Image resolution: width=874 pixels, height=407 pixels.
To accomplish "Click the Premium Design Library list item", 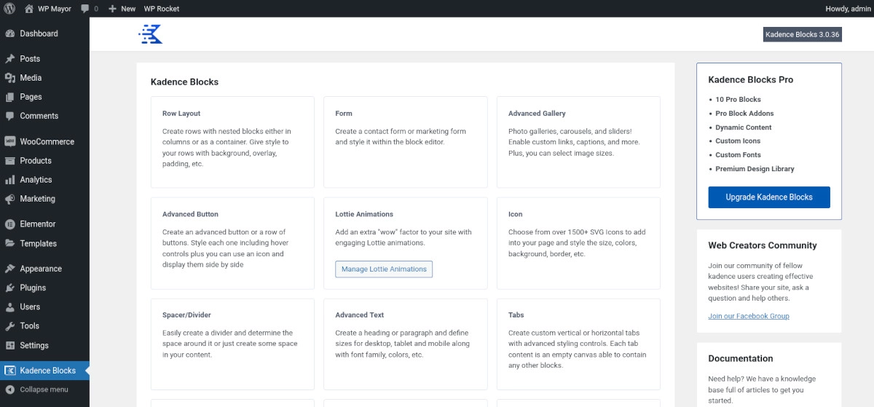I will click(755, 169).
